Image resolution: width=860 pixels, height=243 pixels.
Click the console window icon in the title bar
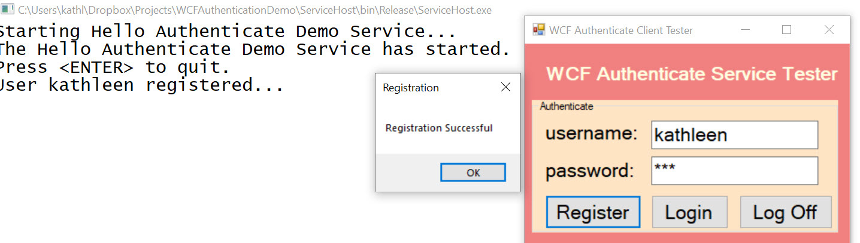pyautogui.click(x=8, y=9)
